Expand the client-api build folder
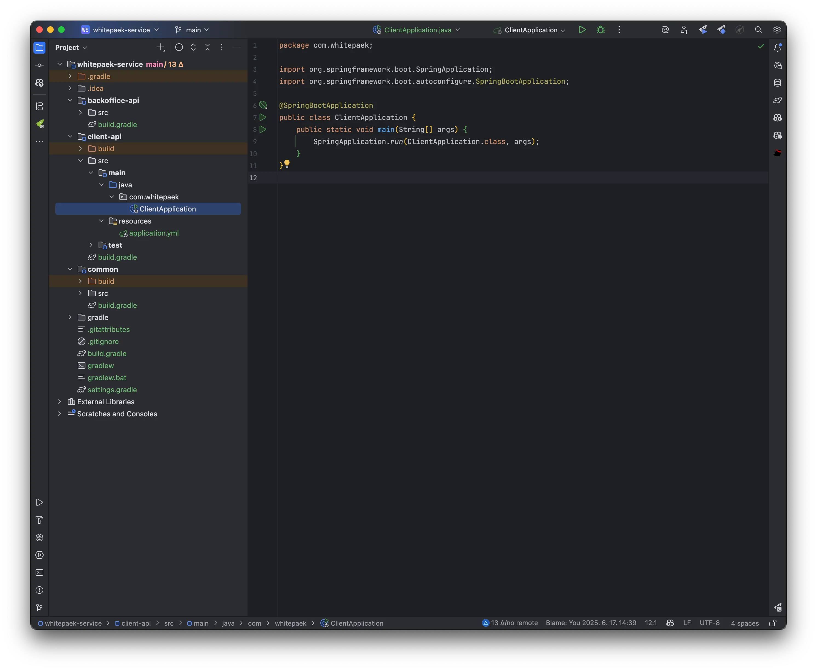This screenshot has height=670, width=817. click(80, 148)
